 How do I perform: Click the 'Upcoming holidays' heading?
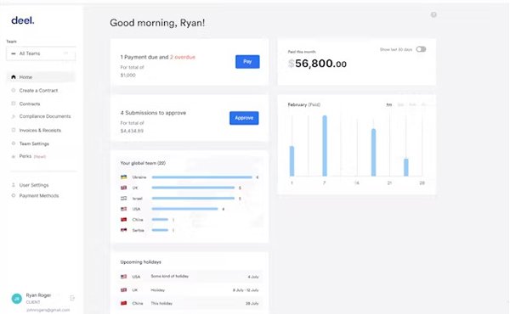pos(140,261)
